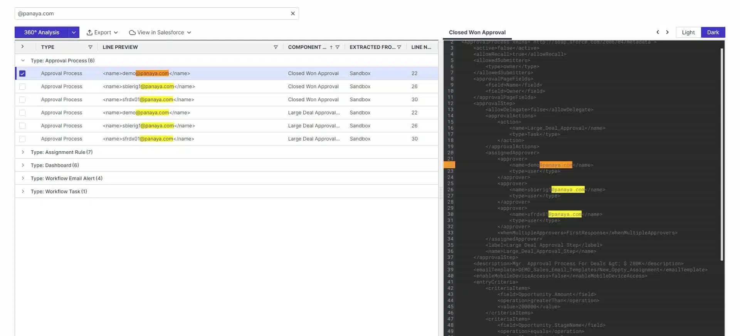Check the sfrdx01 Closed Won Approval row
The image size is (740, 336).
click(22, 100)
